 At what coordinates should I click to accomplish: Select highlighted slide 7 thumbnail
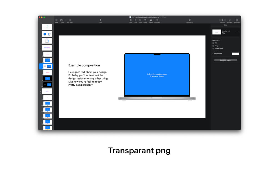click(48, 66)
